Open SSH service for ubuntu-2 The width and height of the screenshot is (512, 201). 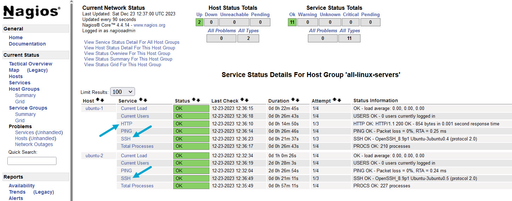[126, 178]
